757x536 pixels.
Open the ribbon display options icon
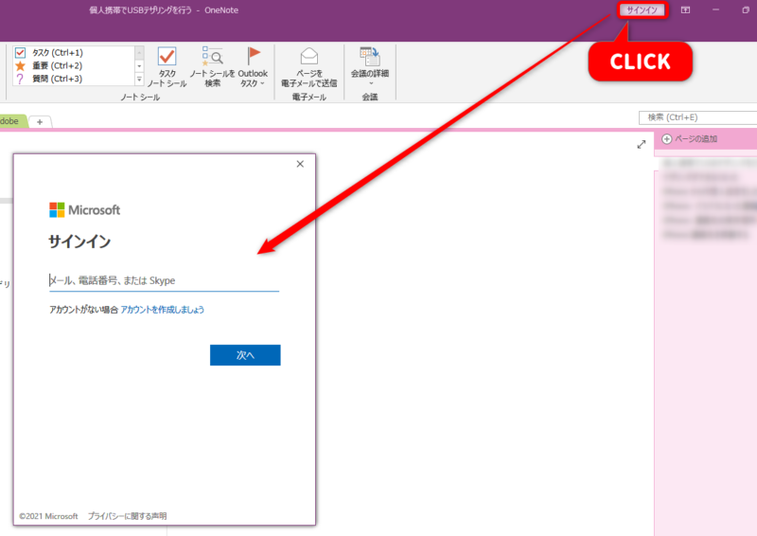coord(685,10)
